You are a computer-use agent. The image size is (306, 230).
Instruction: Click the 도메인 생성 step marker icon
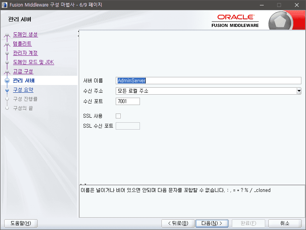[7, 35]
